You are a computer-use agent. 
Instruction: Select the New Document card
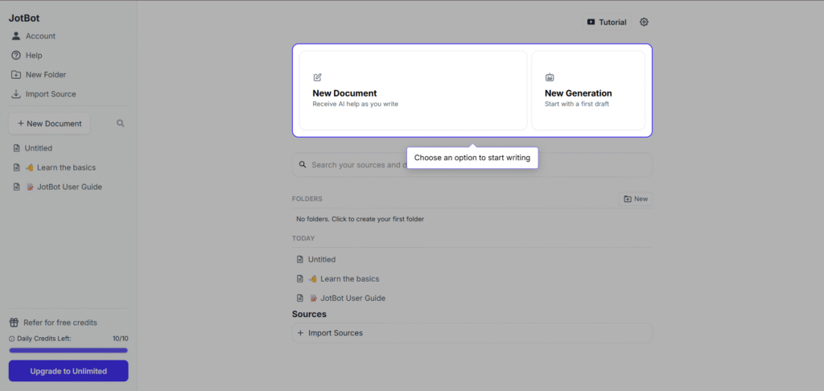pos(413,90)
